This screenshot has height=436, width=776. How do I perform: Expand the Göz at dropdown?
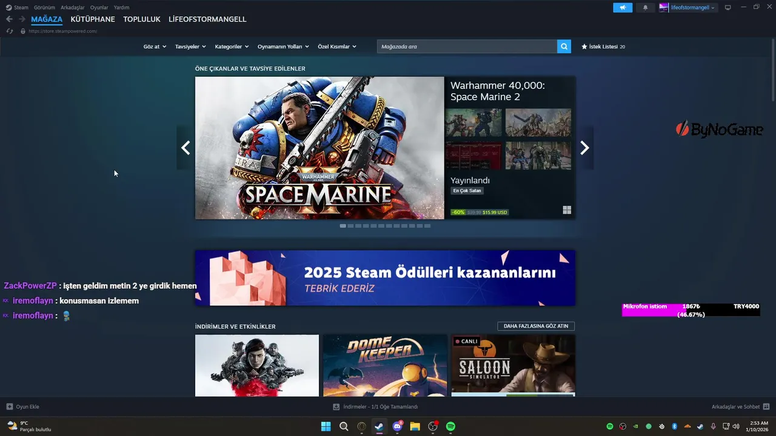tap(155, 47)
